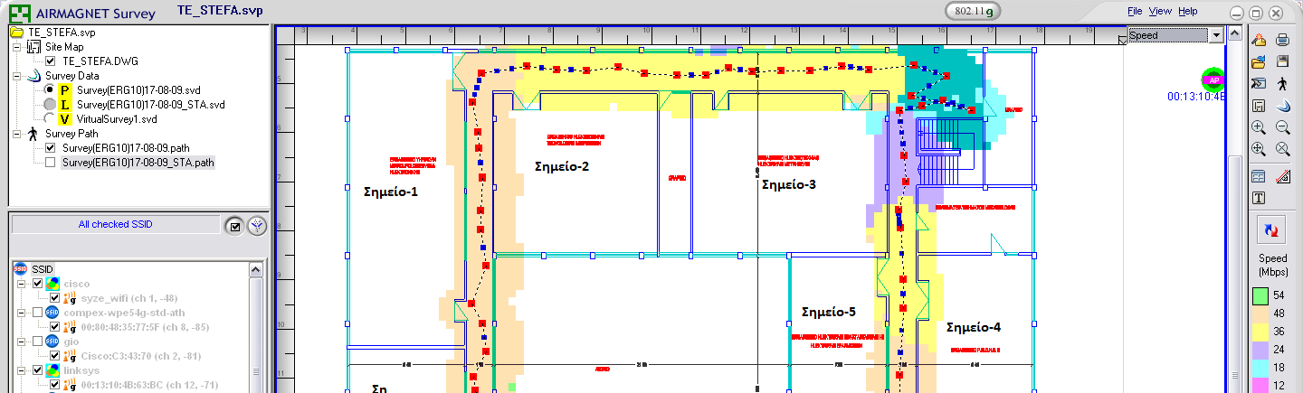Click the Σημείο-3 label on the map
Screen dimensions: 1303x393
[x=788, y=184]
